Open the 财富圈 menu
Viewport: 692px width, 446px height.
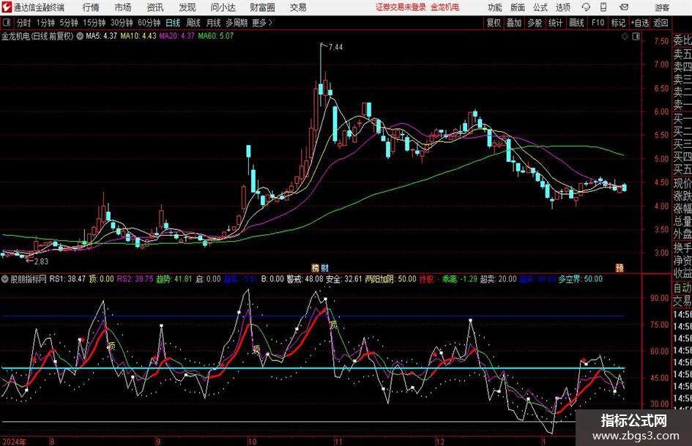coord(262,7)
